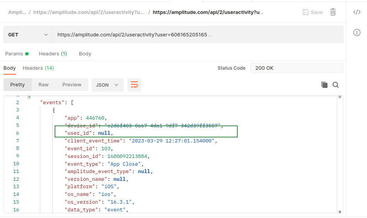
Task: Open the request info icon
Action: (x=357, y=33)
